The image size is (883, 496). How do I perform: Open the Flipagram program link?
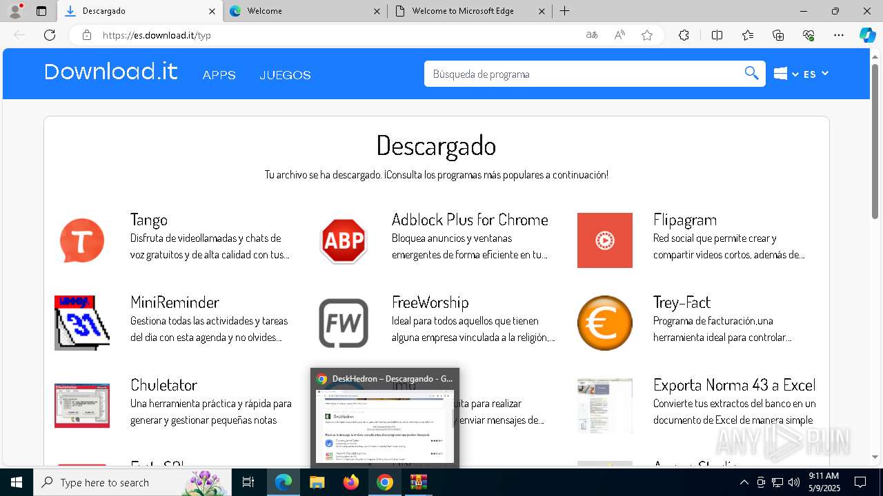click(685, 220)
